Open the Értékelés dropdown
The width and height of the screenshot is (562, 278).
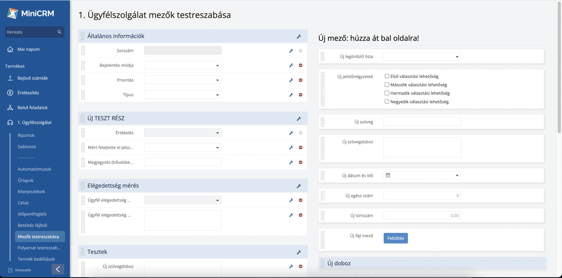click(183, 133)
